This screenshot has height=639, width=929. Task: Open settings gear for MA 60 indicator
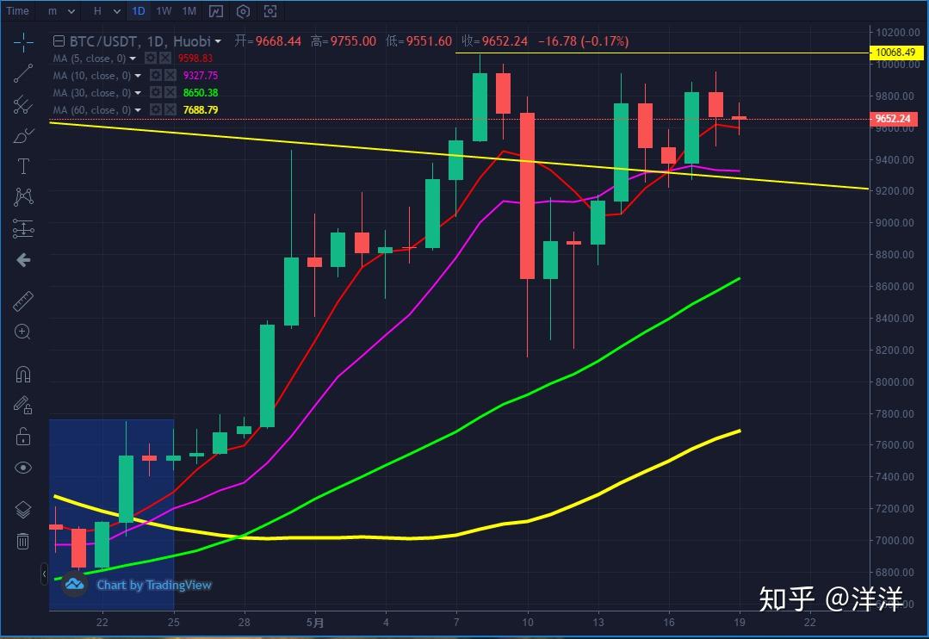(156, 109)
